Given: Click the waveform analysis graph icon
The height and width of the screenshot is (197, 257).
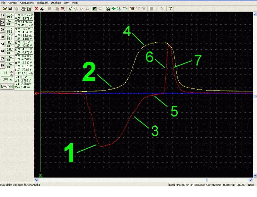Looking at the screenshot, I should (x=125, y=9).
